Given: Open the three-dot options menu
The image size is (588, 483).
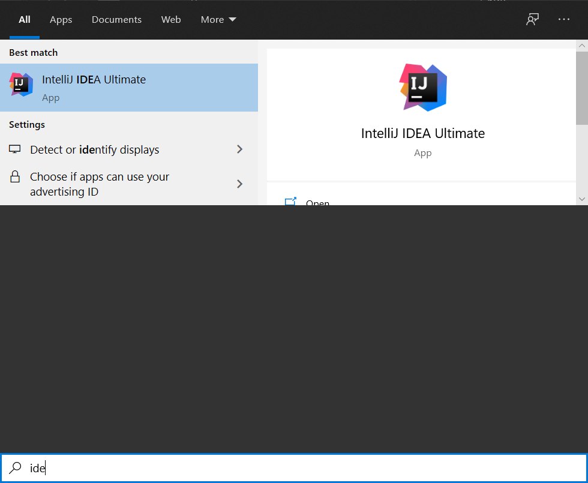Looking at the screenshot, I should click(563, 19).
